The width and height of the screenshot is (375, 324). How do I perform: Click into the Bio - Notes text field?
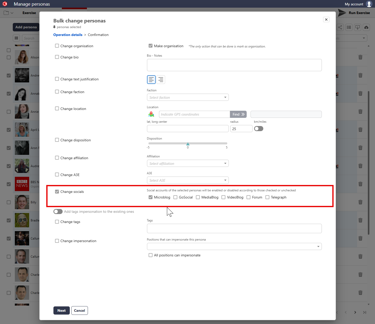(234, 65)
